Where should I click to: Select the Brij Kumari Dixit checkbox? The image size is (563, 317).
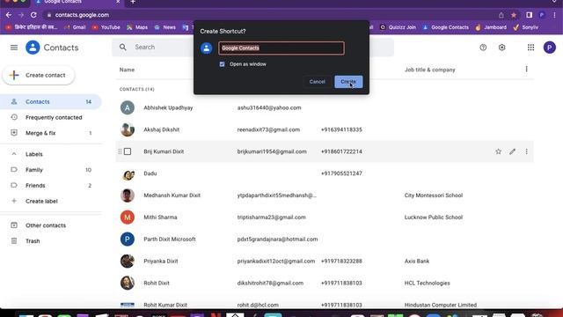point(128,151)
